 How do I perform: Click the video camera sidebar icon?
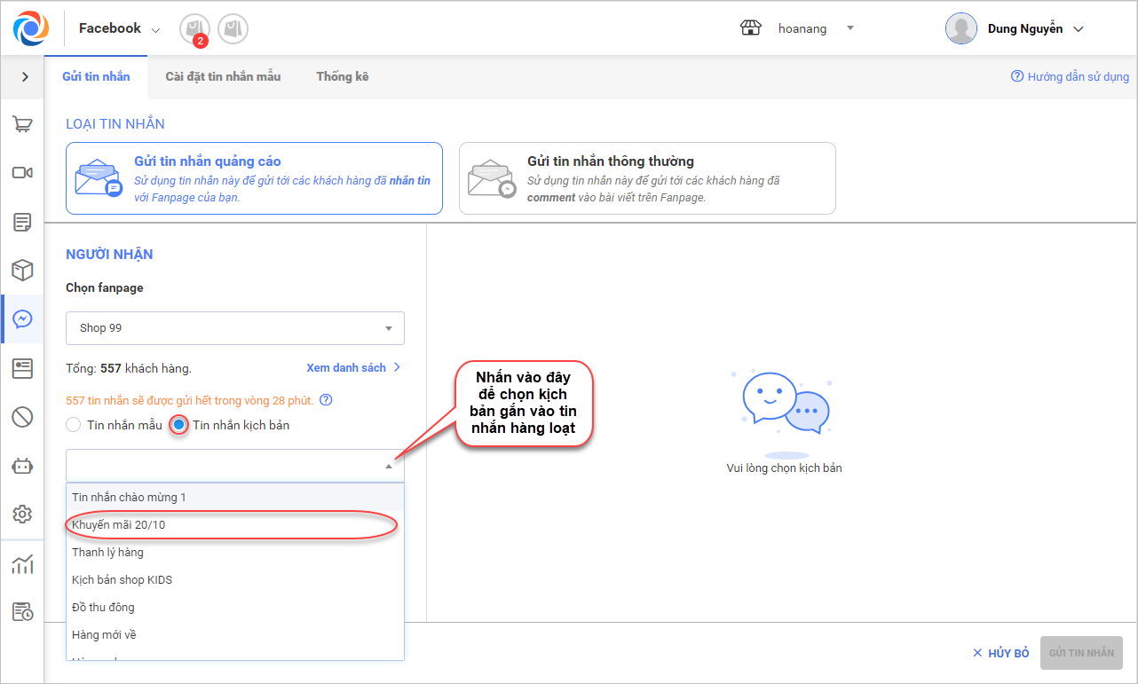(x=22, y=173)
